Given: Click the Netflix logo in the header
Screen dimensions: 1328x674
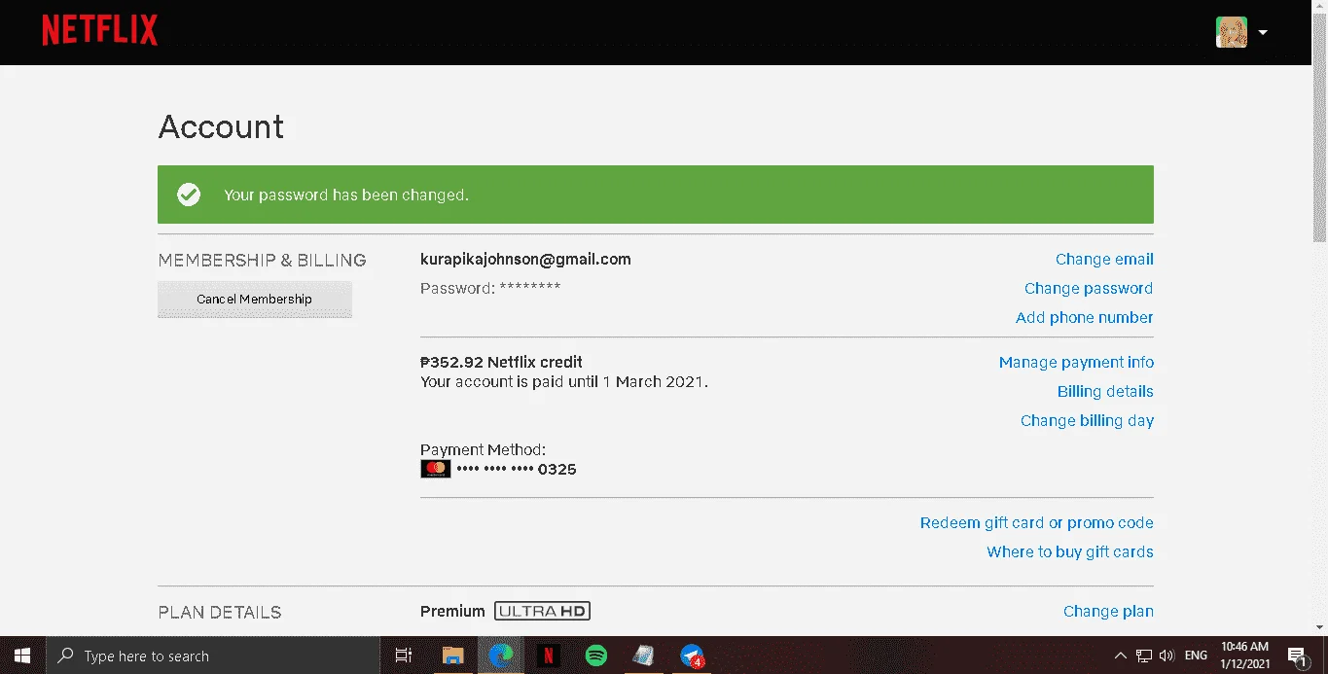Looking at the screenshot, I should coord(99,30).
